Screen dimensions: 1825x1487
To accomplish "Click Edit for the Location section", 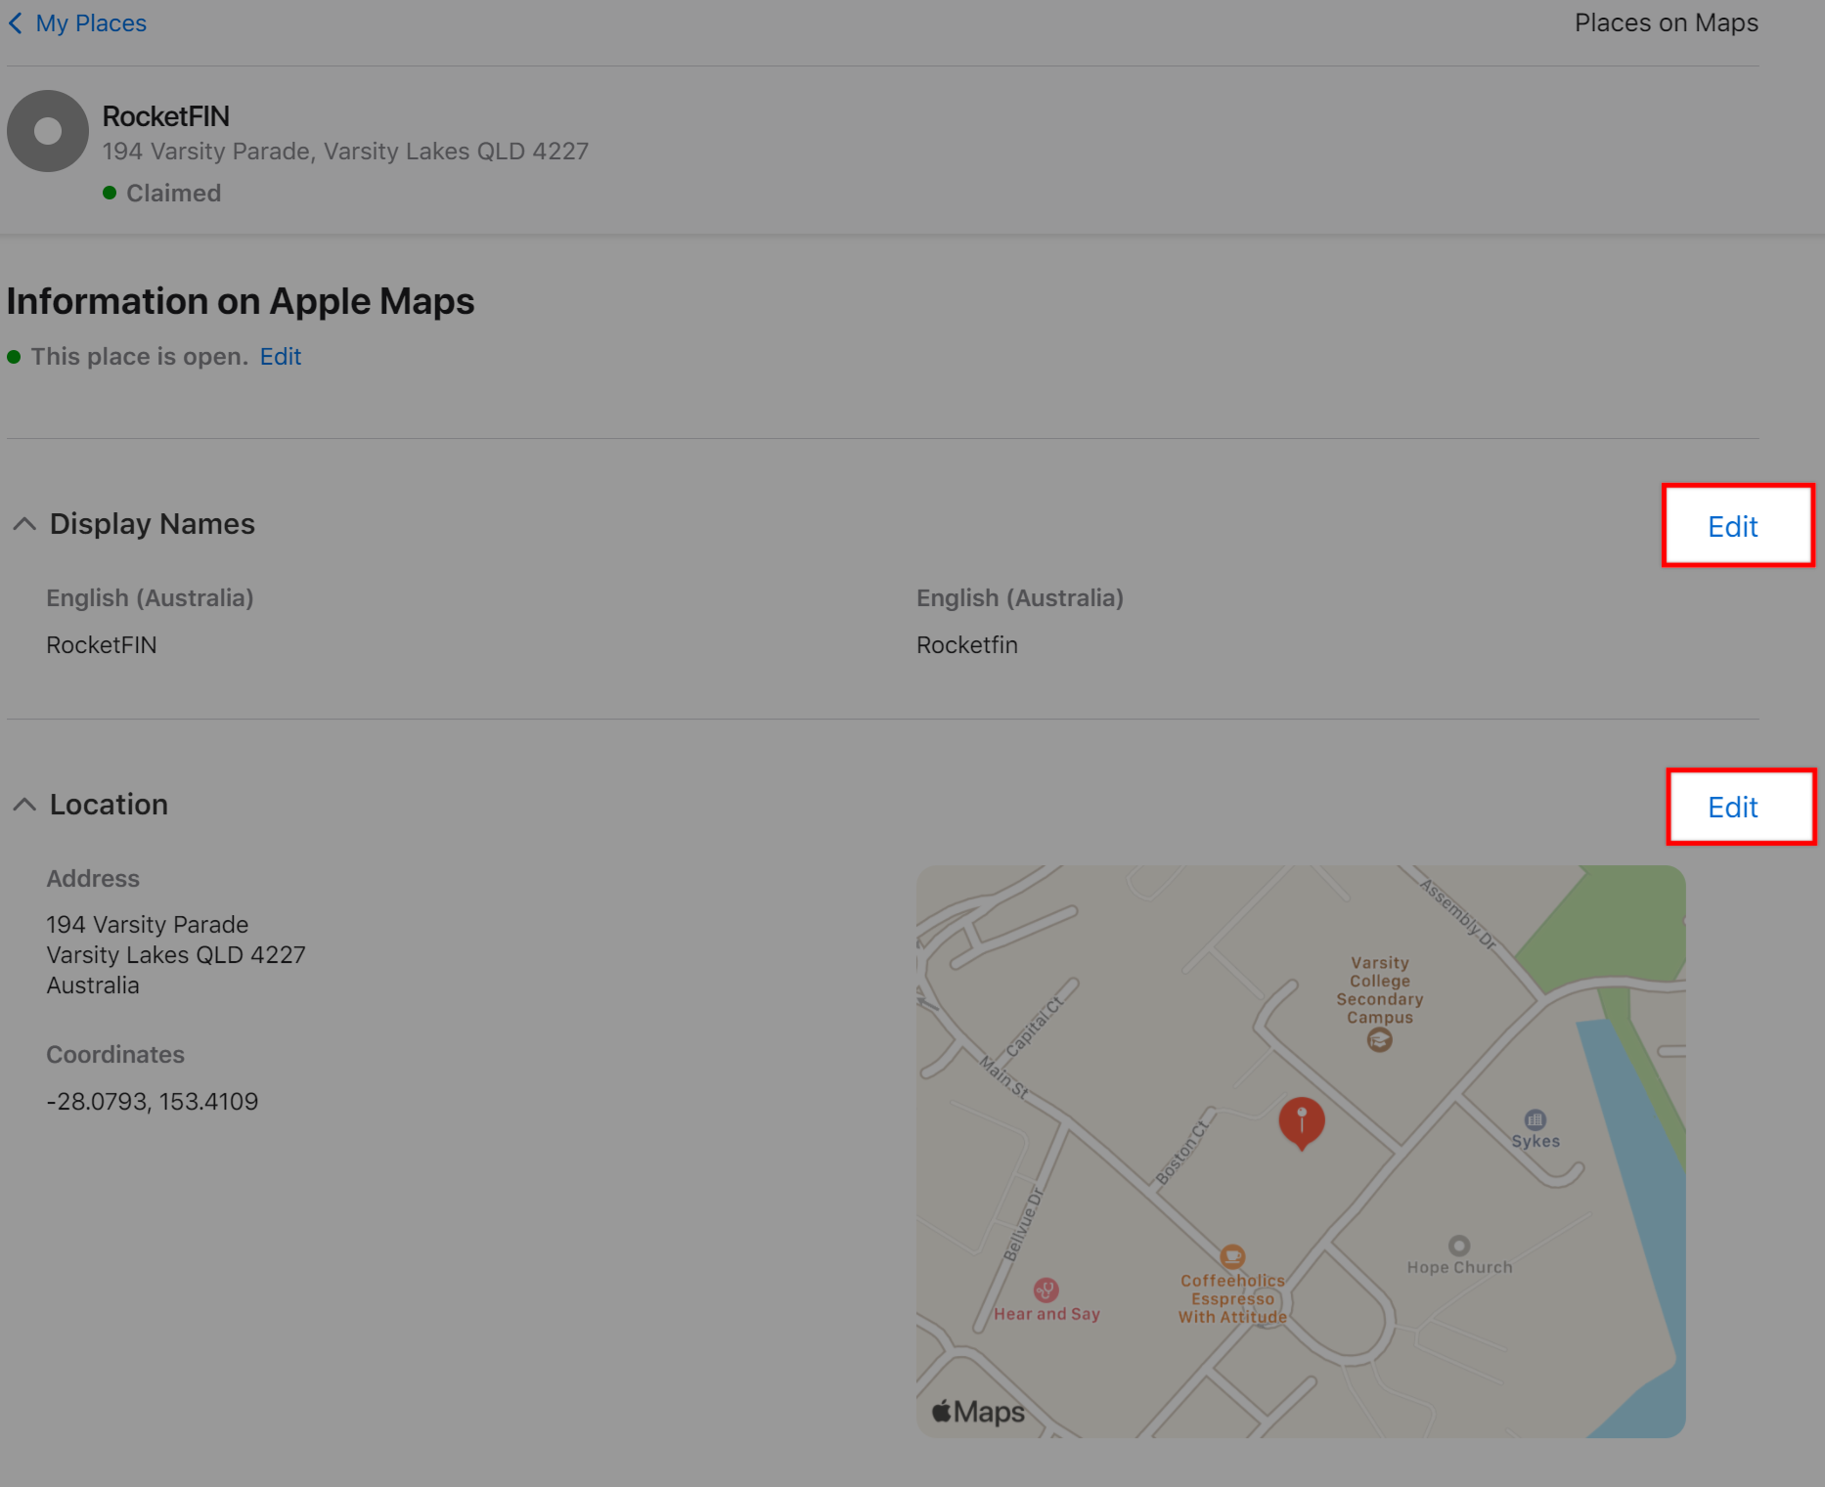I will pyautogui.click(x=1732, y=808).
